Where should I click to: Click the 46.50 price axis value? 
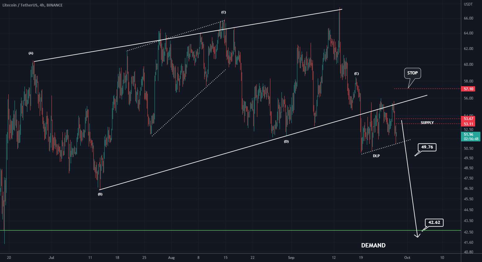point(469,189)
